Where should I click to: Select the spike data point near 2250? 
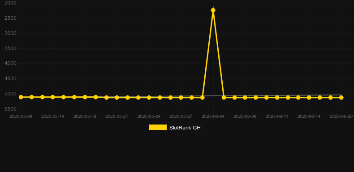click(x=213, y=10)
